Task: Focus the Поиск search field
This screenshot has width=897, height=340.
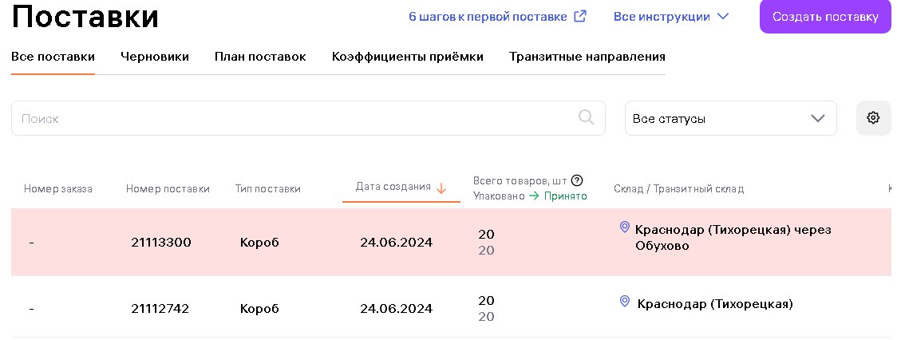Action: point(308,118)
